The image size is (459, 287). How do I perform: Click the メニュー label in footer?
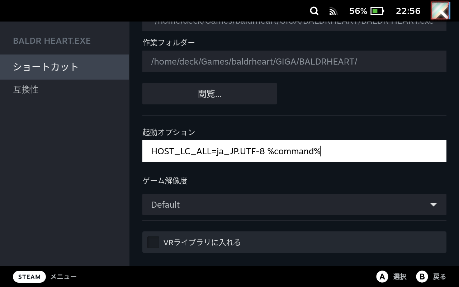click(x=63, y=277)
